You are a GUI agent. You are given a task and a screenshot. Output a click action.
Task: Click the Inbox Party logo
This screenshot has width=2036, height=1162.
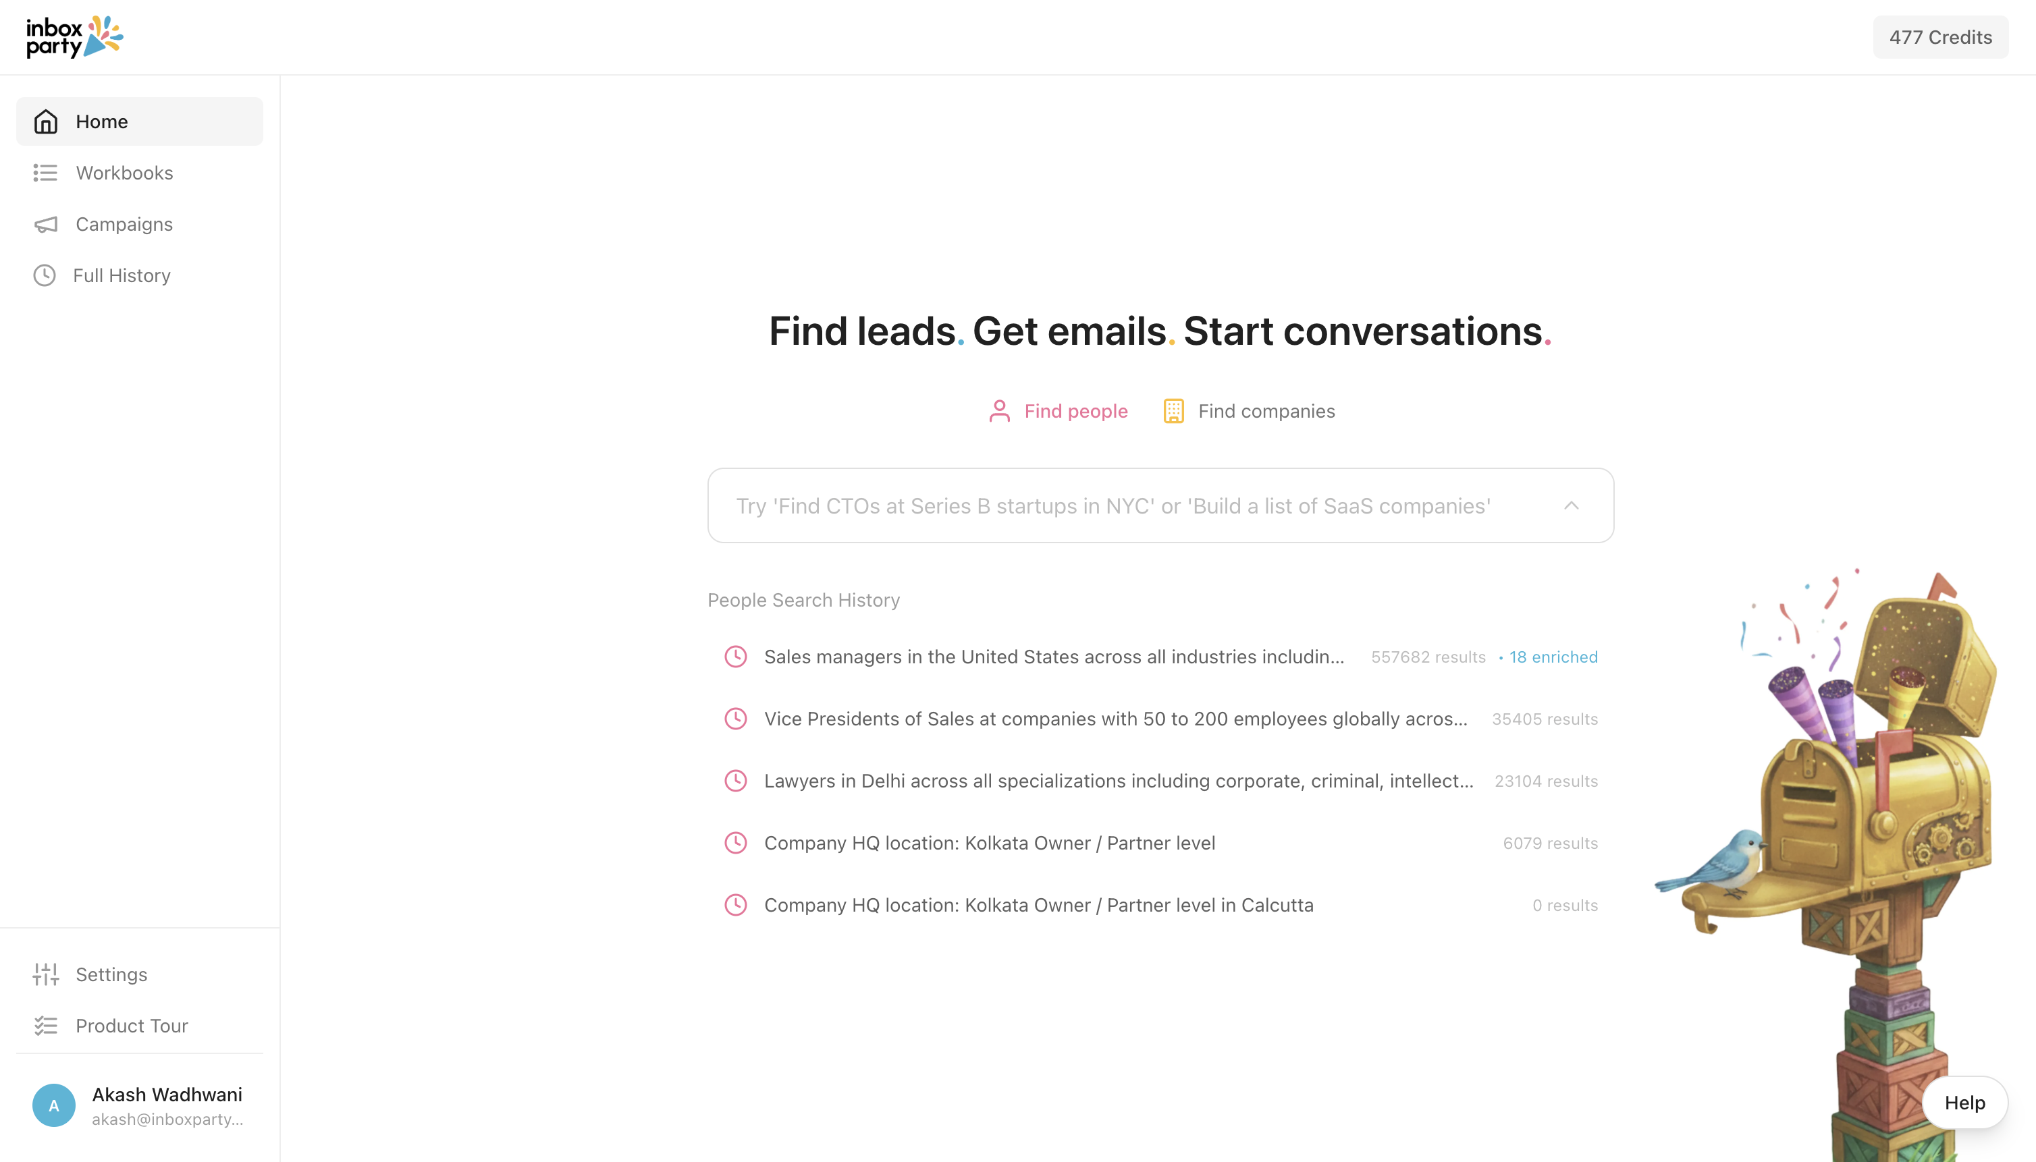point(74,36)
